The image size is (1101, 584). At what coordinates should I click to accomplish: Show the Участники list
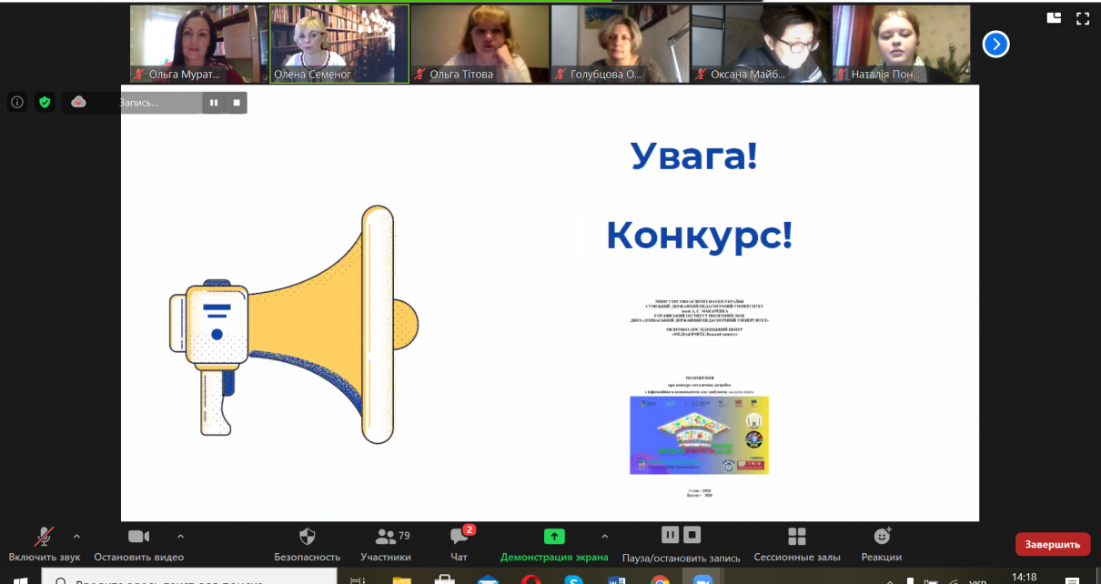click(x=386, y=544)
